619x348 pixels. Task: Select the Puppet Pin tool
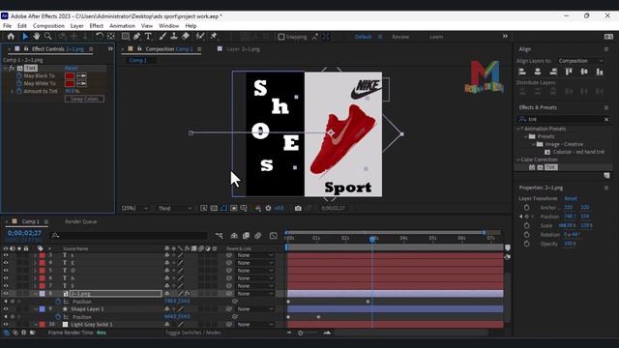tap(214, 37)
